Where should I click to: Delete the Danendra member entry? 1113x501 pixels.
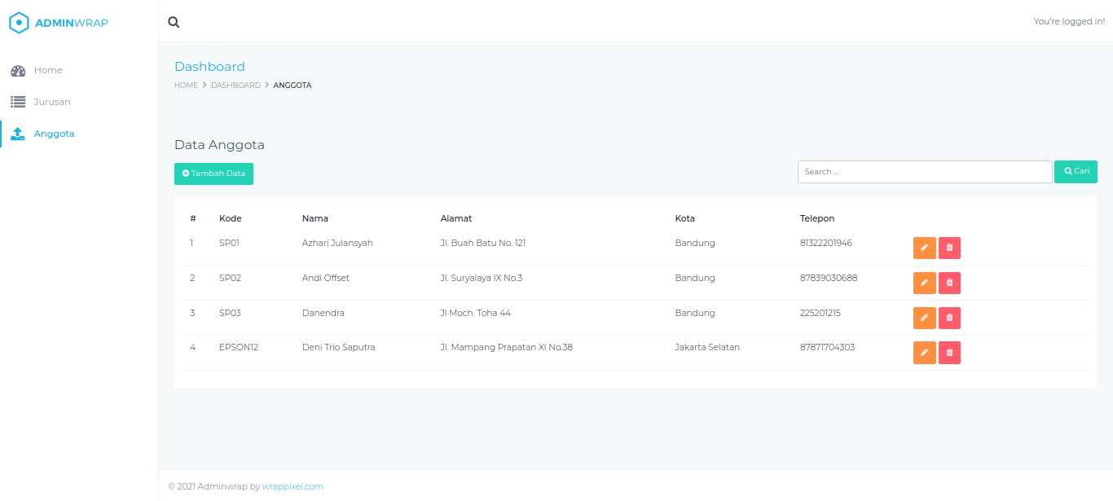coord(949,318)
